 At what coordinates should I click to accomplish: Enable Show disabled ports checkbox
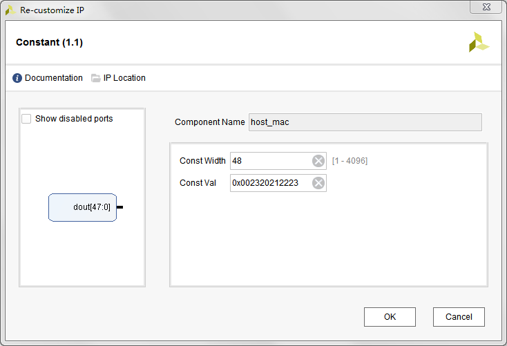(x=26, y=119)
